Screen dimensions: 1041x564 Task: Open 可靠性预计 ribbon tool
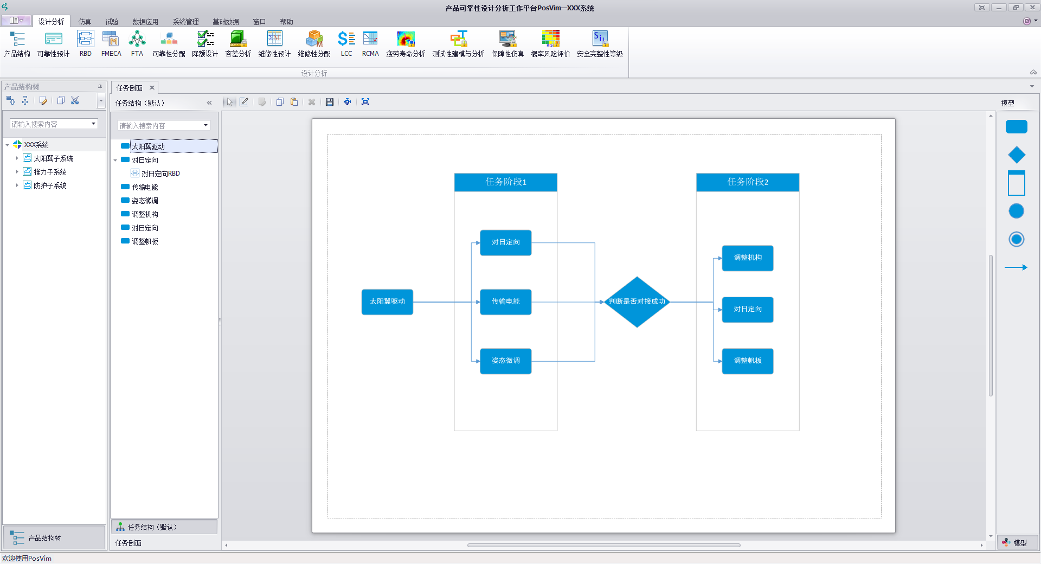coord(53,44)
